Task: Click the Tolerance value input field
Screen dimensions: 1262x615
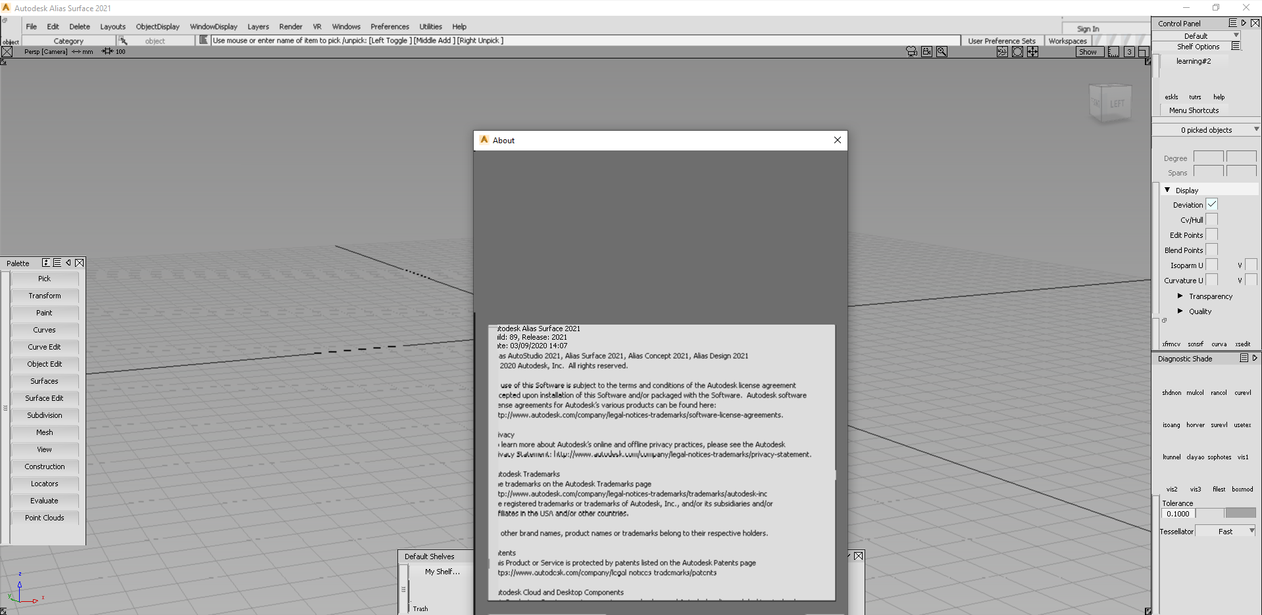Action: click(x=1178, y=514)
